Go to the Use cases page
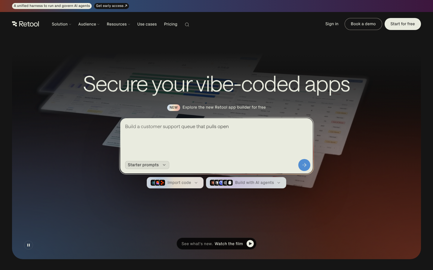The height and width of the screenshot is (270, 433). click(x=147, y=24)
